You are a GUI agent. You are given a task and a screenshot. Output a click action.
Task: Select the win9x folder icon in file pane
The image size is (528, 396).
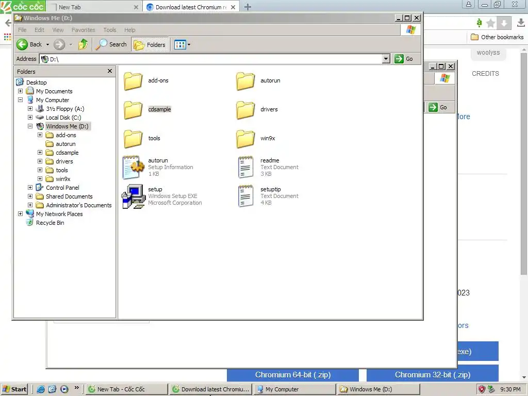click(x=245, y=139)
